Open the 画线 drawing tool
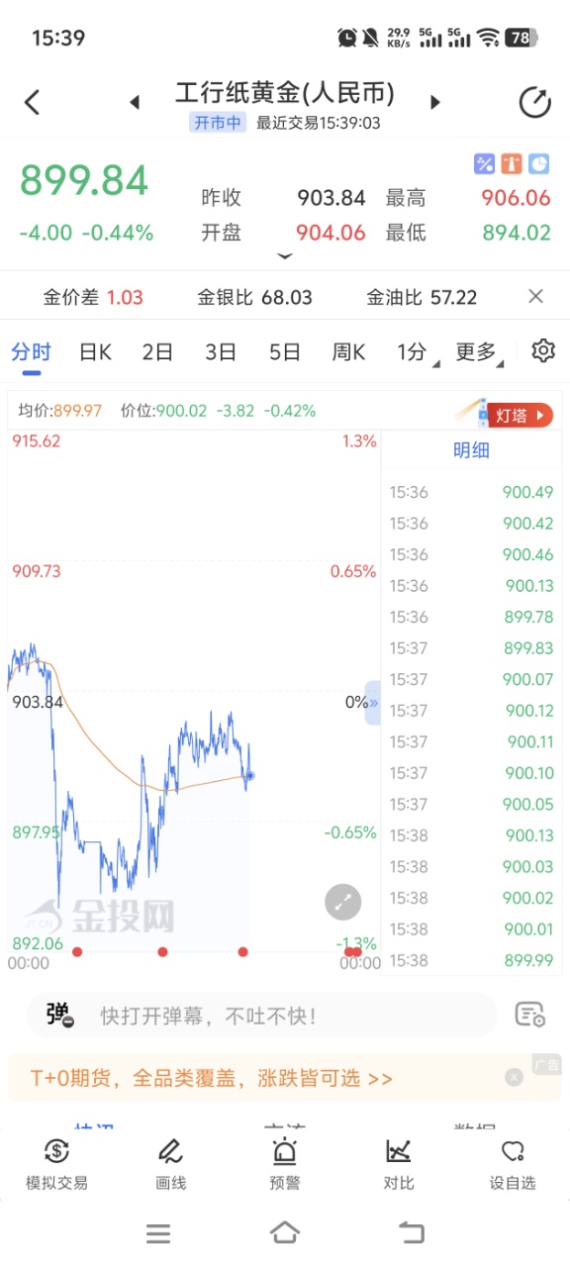Image resolution: width=570 pixels, height=1267 pixels. click(170, 1164)
